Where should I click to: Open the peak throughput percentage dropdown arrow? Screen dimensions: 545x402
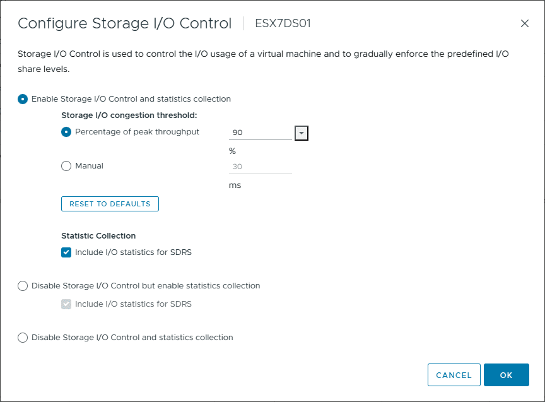coord(301,133)
